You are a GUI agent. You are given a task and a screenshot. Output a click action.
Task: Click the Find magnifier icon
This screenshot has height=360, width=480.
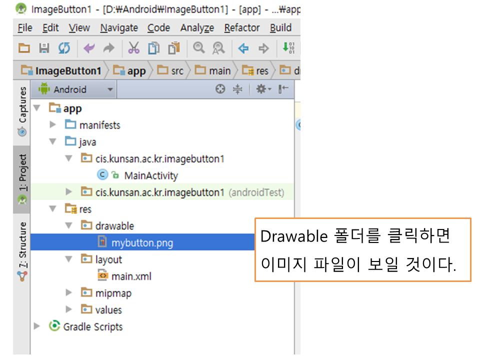pyautogui.click(x=199, y=48)
